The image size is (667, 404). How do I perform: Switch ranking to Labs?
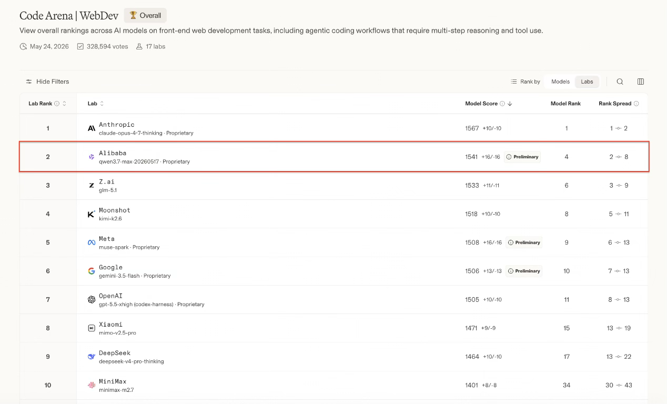pyautogui.click(x=587, y=82)
